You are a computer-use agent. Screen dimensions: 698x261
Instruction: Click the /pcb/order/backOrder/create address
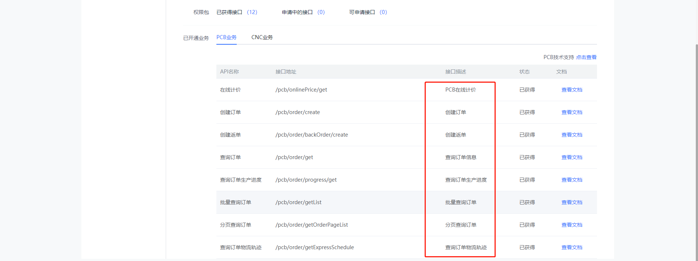click(x=311, y=135)
